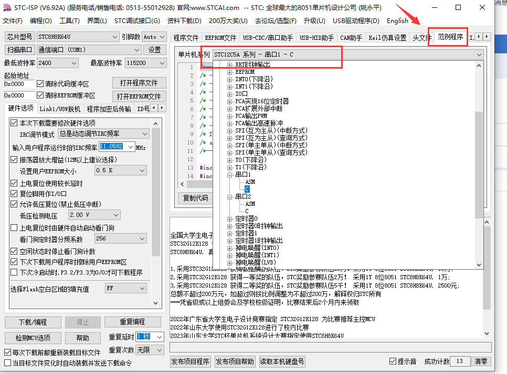The height and width of the screenshot is (374, 507).
Task: Open the 工具(T) menu
Action: (x=69, y=21)
